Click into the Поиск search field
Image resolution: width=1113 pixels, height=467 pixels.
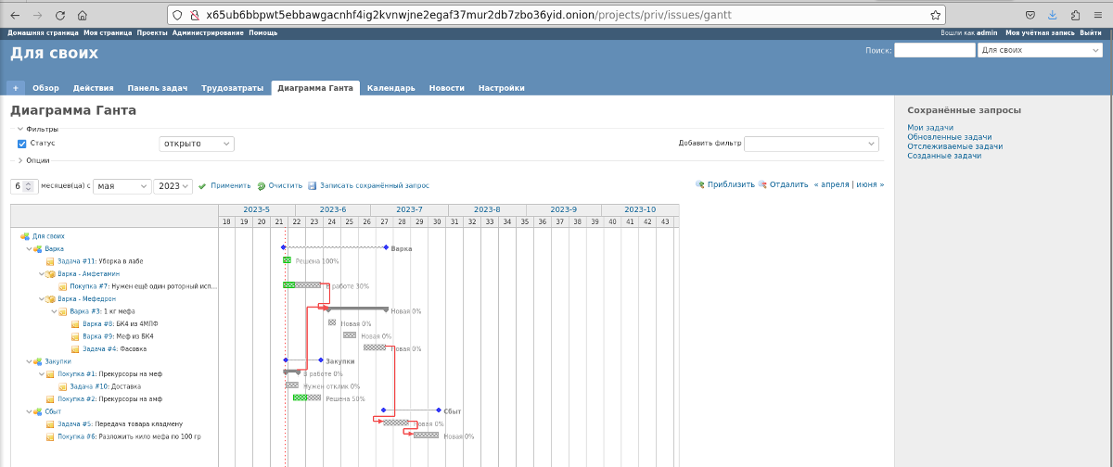[x=934, y=51]
